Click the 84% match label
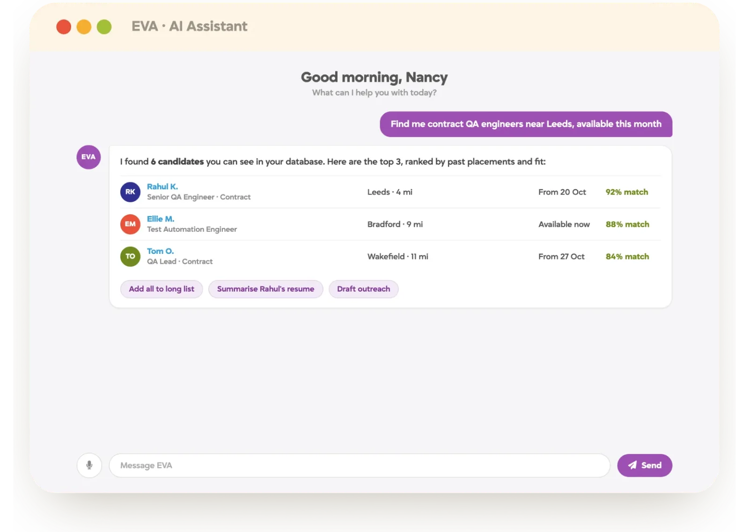 coord(627,257)
